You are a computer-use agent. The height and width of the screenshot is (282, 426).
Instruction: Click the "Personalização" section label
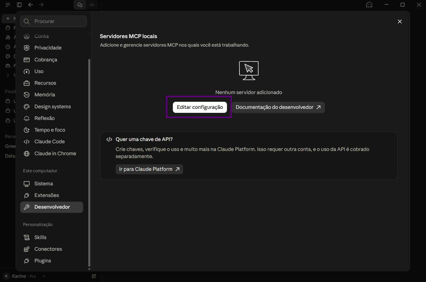point(38,225)
